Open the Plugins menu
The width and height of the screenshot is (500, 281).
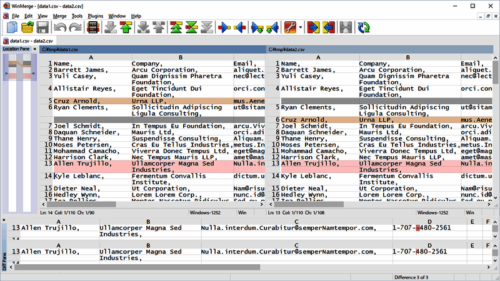click(96, 16)
